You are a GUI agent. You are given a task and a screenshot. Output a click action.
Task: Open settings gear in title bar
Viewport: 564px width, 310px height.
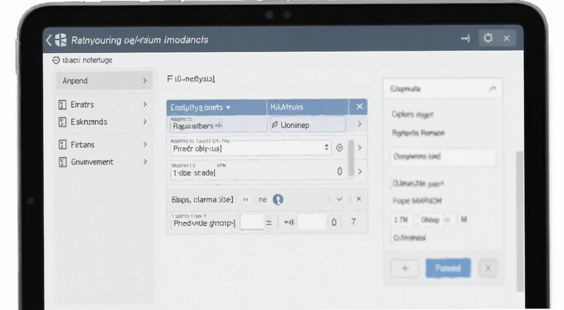(488, 38)
